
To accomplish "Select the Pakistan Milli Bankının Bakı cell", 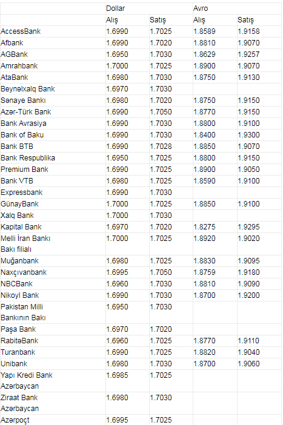I will click(23, 312).
